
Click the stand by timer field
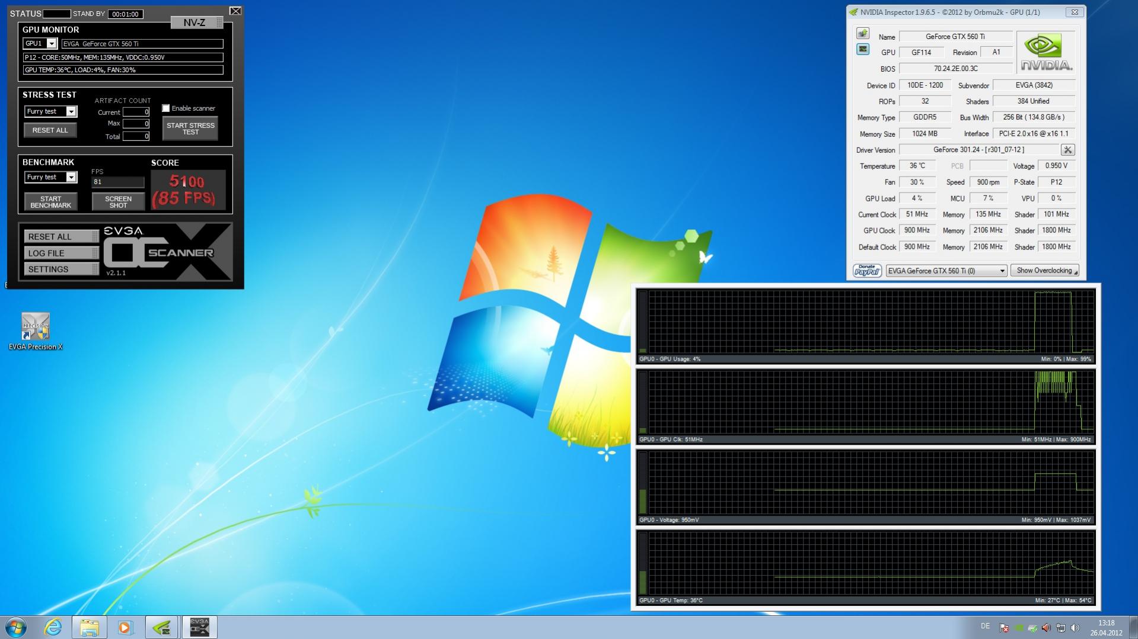(x=126, y=14)
